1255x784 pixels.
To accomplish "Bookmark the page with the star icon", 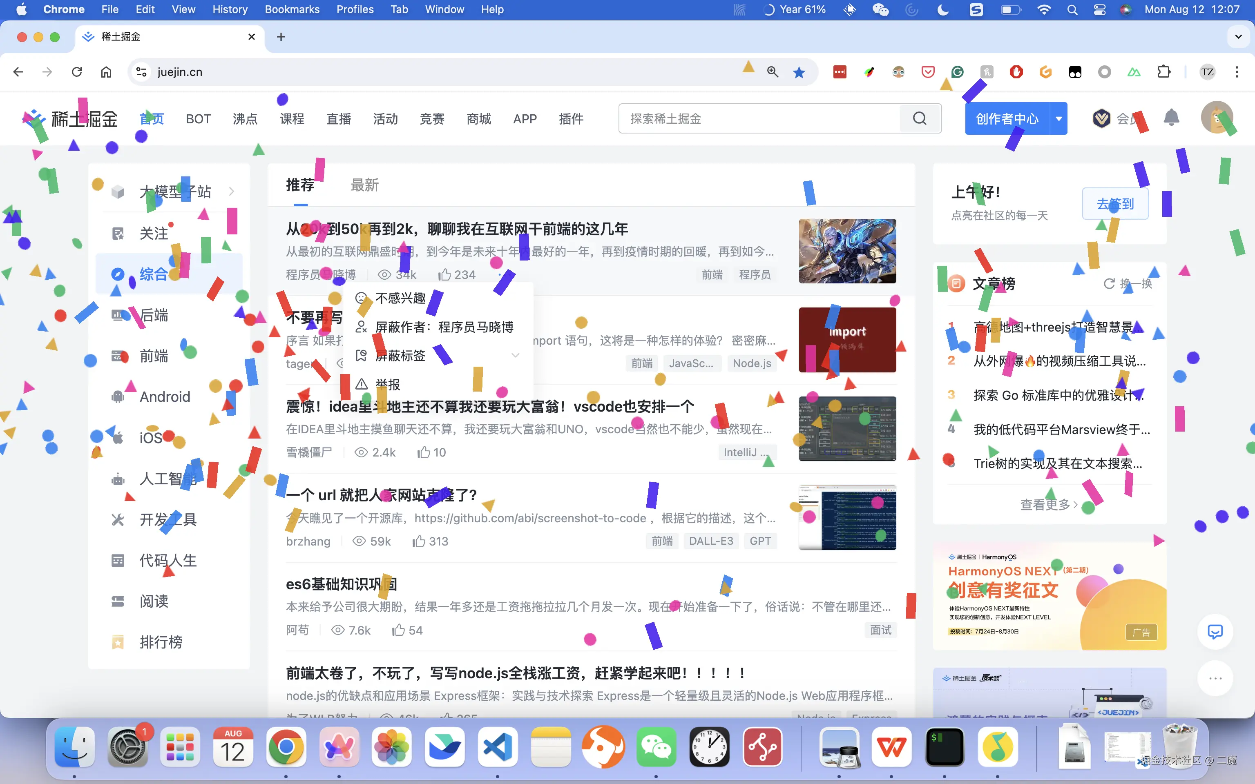I will point(799,72).
